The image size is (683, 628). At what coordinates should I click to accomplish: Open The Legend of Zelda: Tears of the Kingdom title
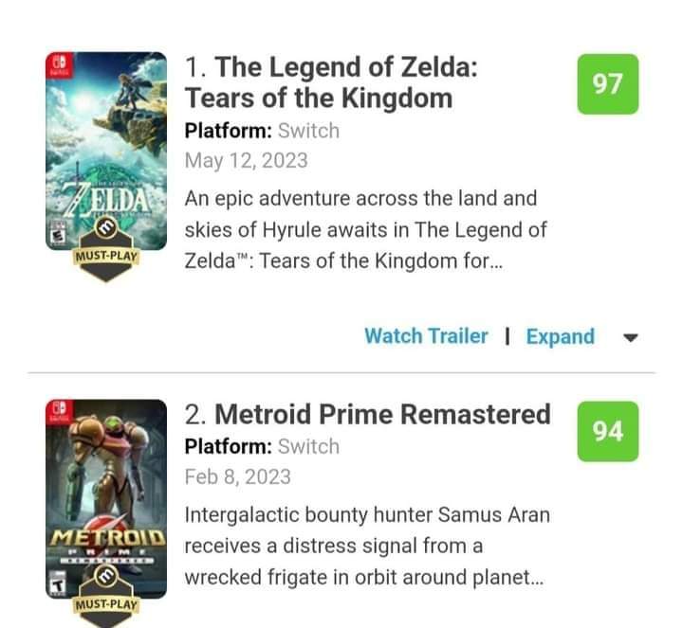(x=331, y=82)
